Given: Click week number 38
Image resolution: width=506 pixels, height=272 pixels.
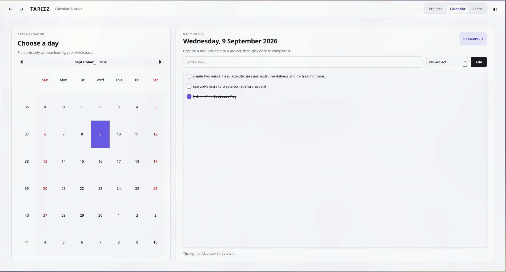Looking at the screenshot, I should coord(27,161).
